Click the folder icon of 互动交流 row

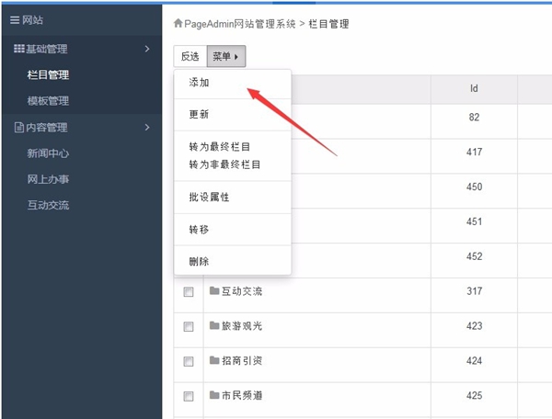(214, 290)
